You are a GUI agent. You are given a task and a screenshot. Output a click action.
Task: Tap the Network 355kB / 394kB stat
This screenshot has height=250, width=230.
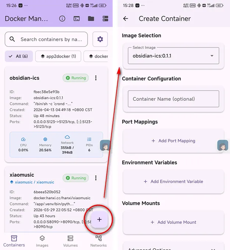(x=67, y=145)
